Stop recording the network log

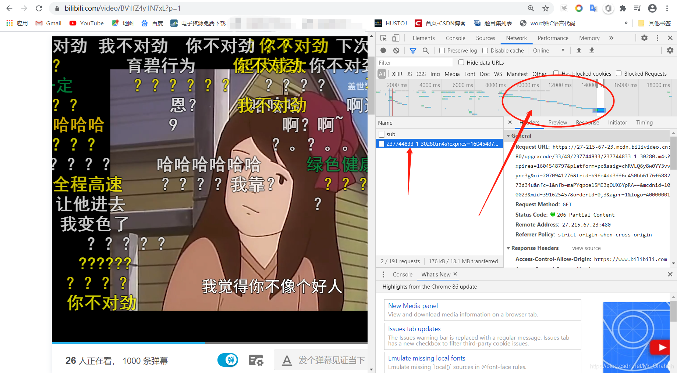point(383,50)
